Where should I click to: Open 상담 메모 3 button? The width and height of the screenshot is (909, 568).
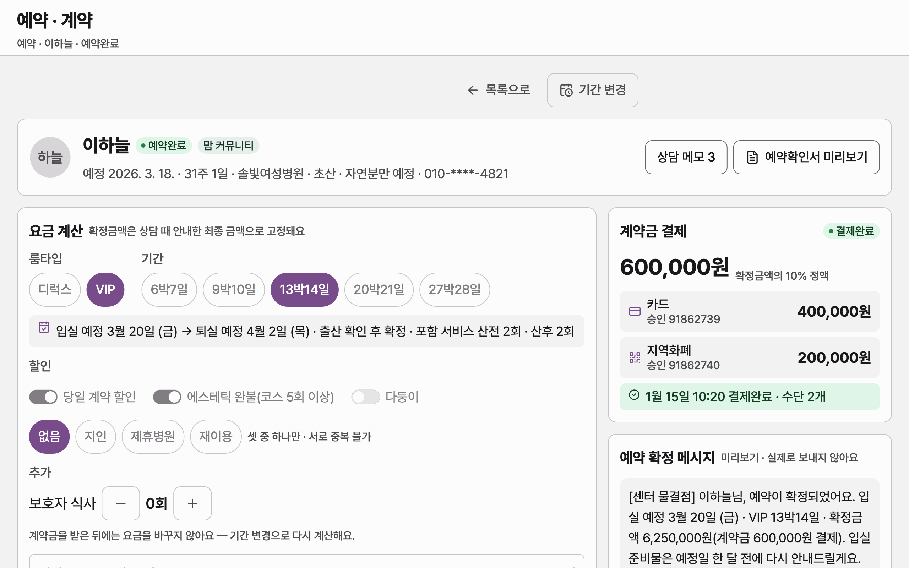pyautogui.click(x=686, y=157)
